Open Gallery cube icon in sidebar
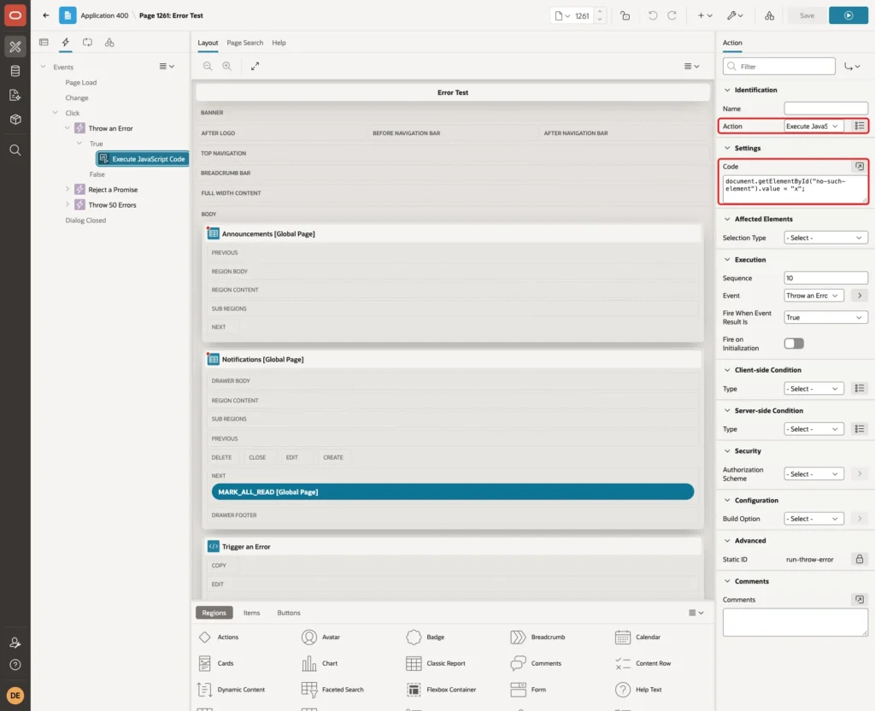The width and height of the screenshot is (875, 711). 15,120
